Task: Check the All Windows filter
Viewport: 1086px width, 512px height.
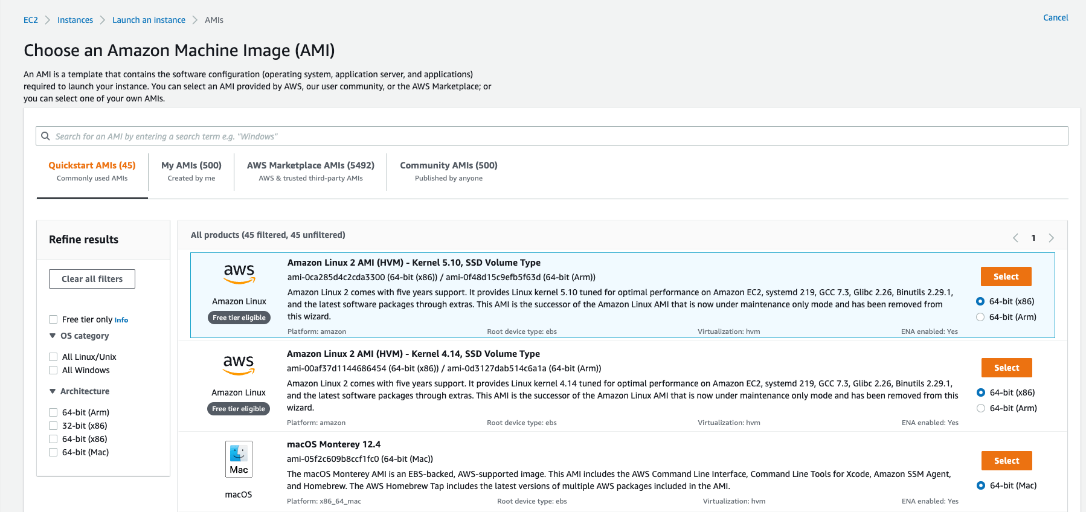Action: click(x=53, y=370)
